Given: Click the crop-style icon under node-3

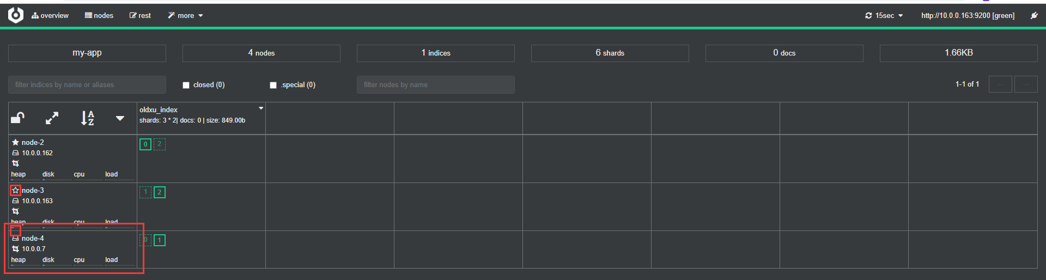Looking at the screenshot, I should (x=15, y=211).
